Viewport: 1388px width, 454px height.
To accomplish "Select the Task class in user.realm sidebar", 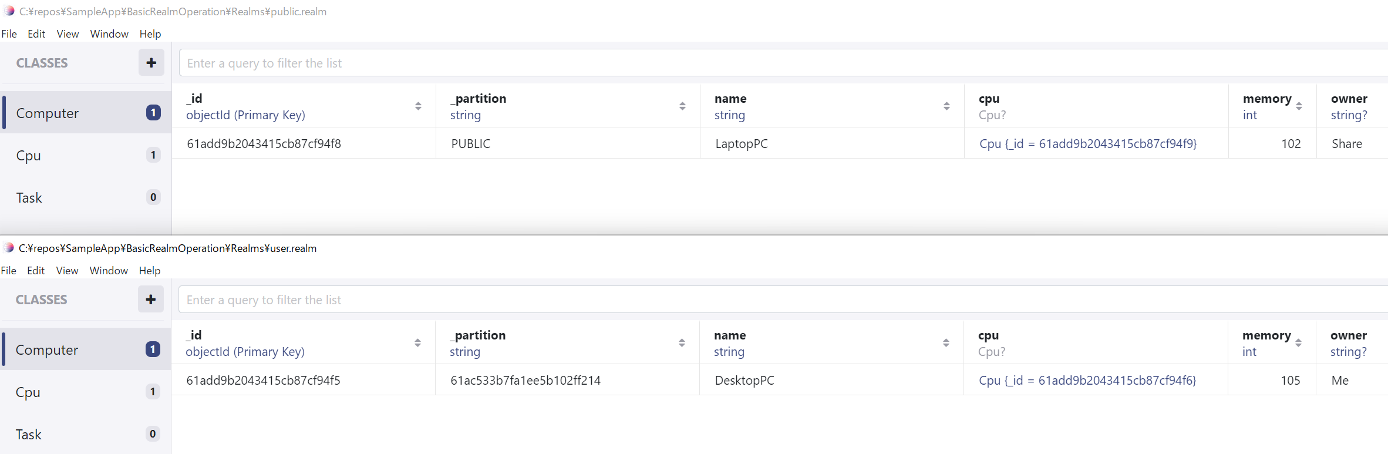I will [x=85, y=435].
